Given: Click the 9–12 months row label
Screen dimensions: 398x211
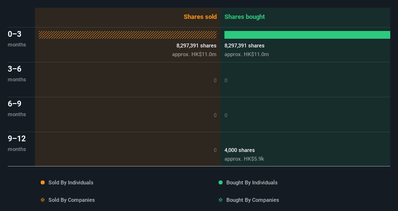Looking at the screenshot, I should coord(17,144).
